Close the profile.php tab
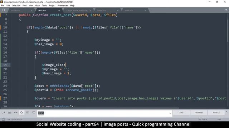 [31, 10]
